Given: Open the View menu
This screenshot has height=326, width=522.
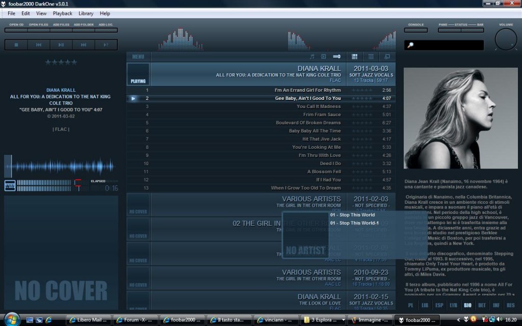Looking at the screenshot, I should pos(41,13).
